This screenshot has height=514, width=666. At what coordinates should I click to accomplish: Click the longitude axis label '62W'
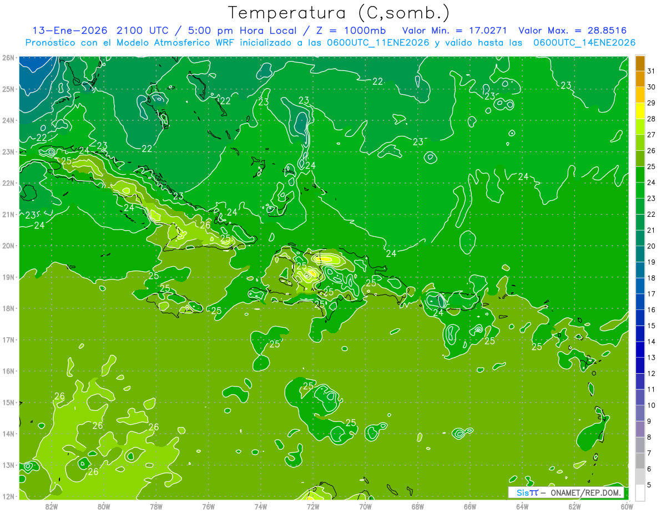point(575,506)
